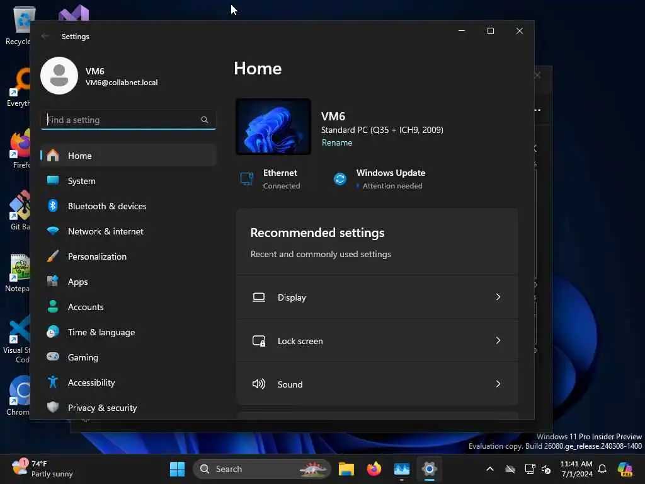Click the Settings gear taskbar icon

(x=429, y=469)
